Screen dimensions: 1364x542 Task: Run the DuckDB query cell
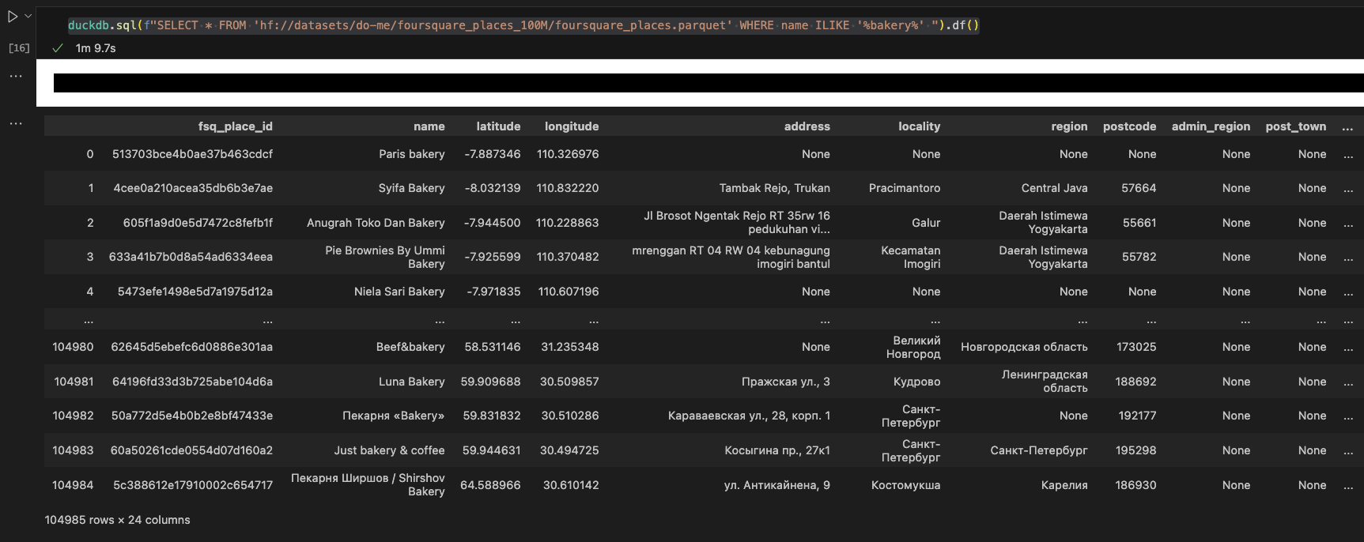(13, 17)
